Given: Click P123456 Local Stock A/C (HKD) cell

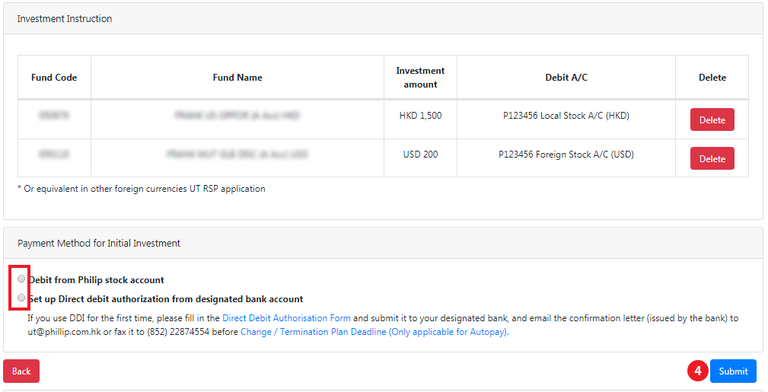Looking at the screenshot, I should pos(566,116).
